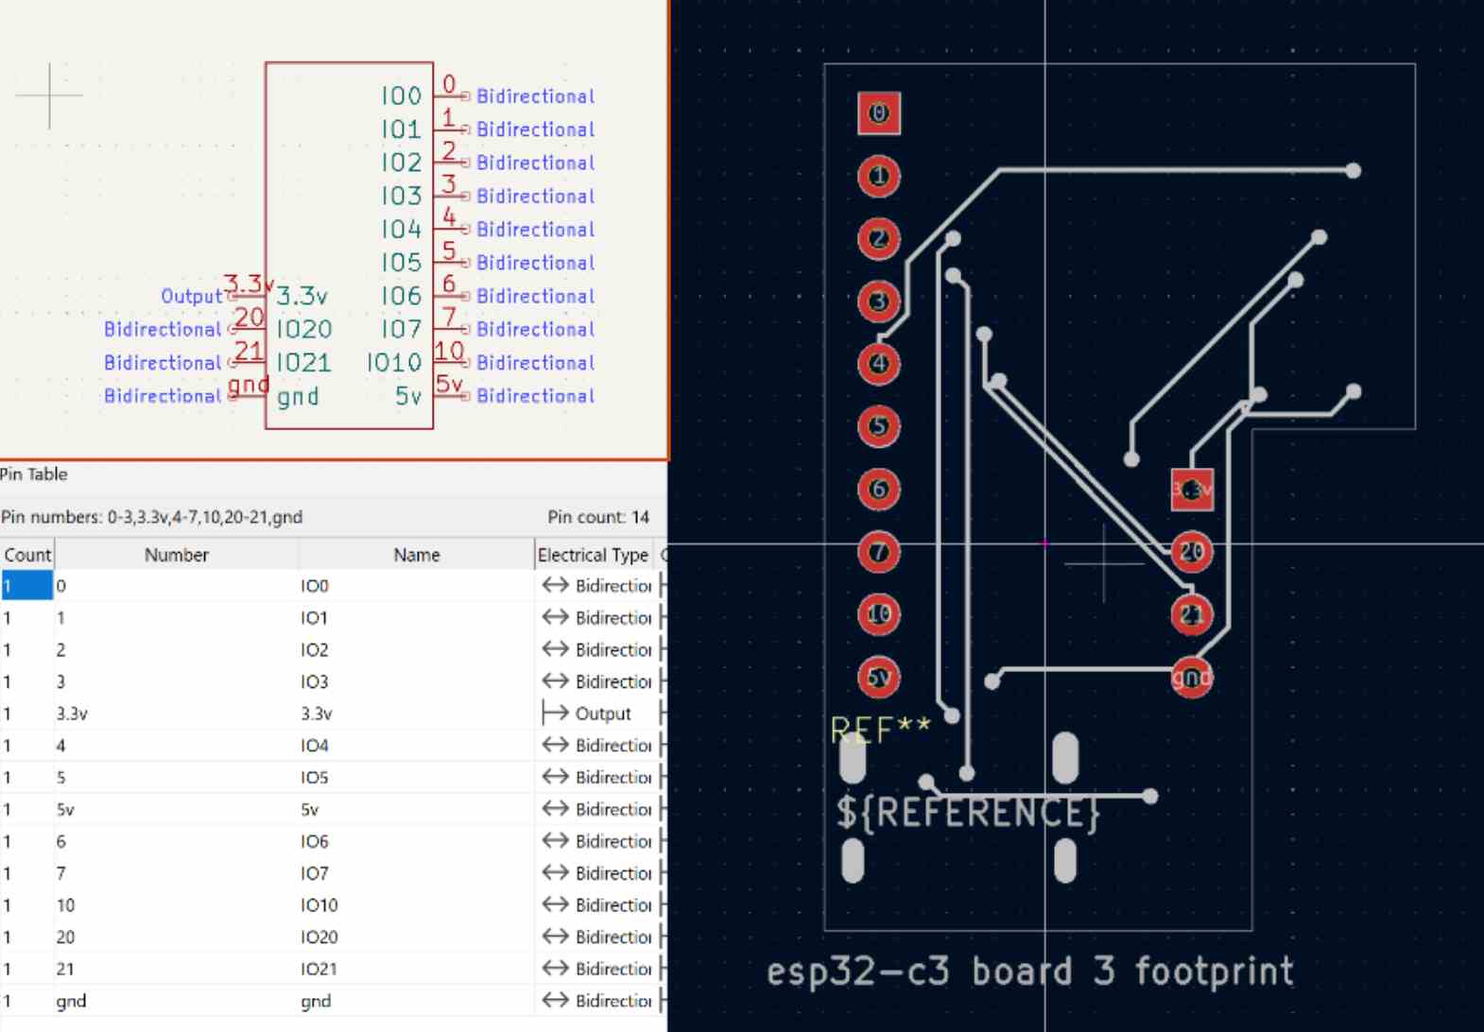Select pin name IO21 on the symbol

pos(304,362)
